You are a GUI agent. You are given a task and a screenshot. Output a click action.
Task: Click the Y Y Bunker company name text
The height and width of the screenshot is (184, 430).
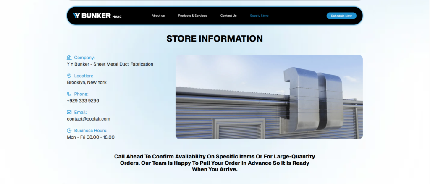point(110,64)
